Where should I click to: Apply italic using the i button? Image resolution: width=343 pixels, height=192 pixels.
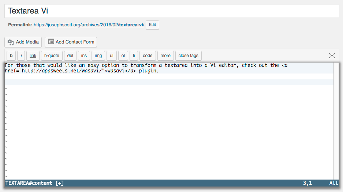click(x=21, y=56)
